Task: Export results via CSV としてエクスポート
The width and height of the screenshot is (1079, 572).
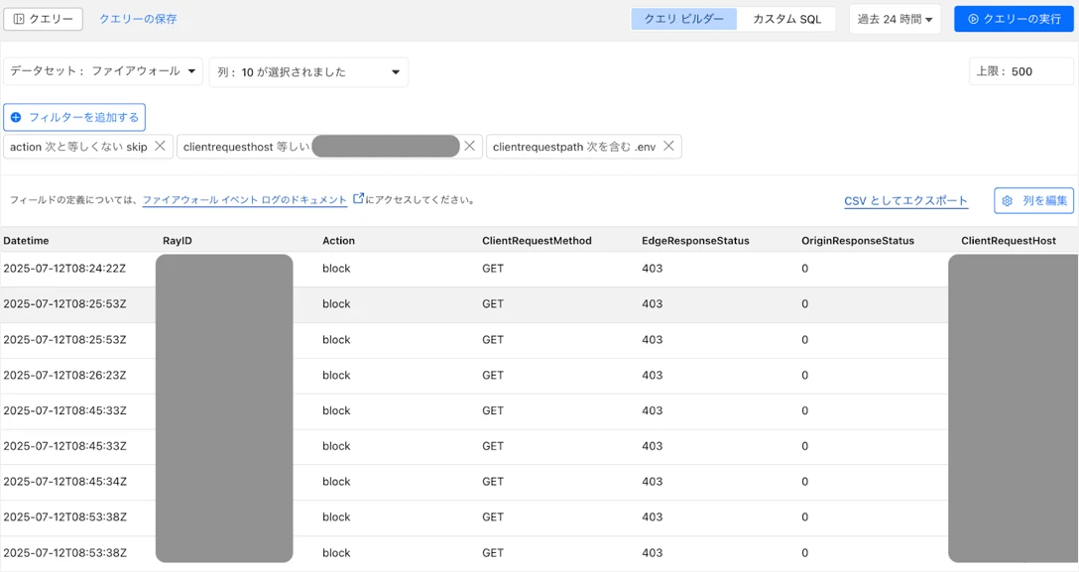Action: click(905, 201)
